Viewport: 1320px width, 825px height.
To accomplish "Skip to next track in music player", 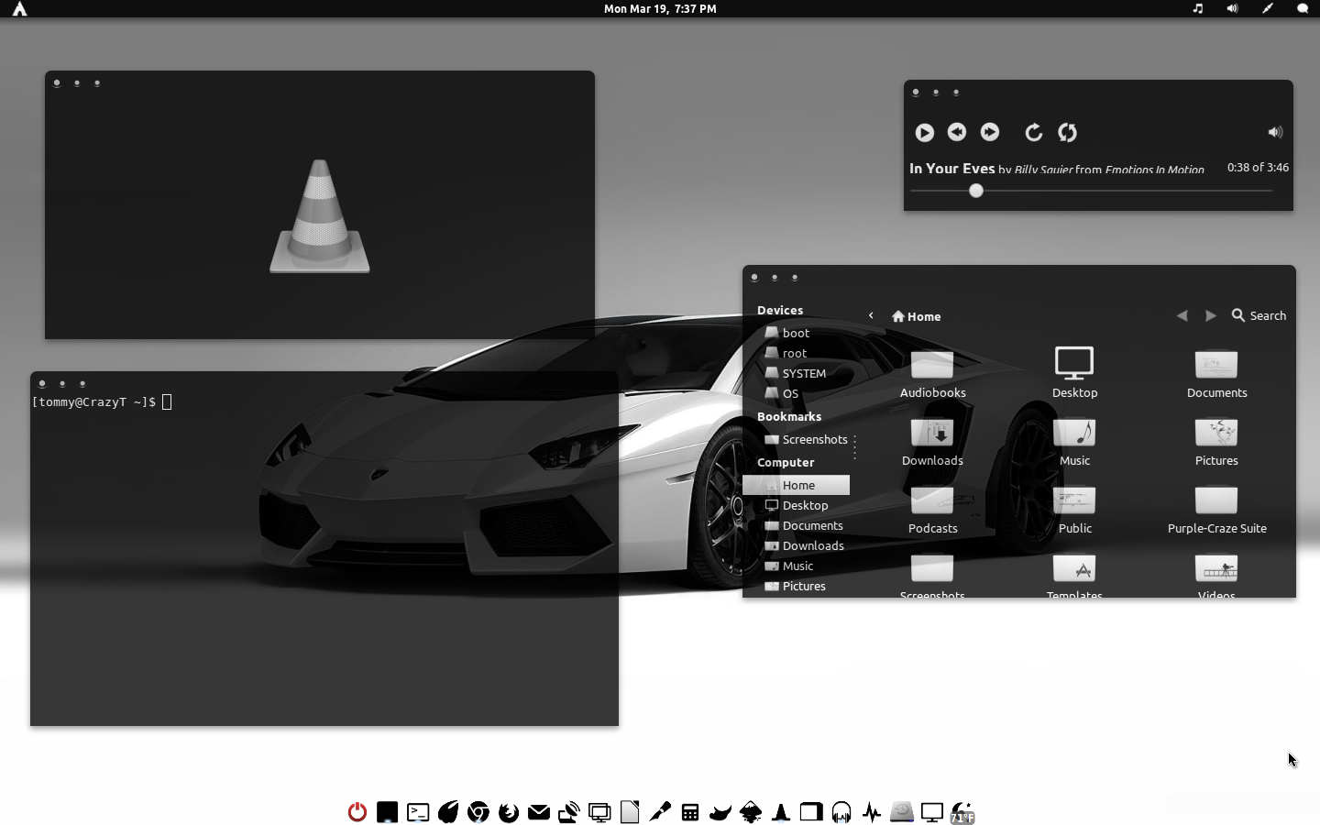I will coord(990,132).
